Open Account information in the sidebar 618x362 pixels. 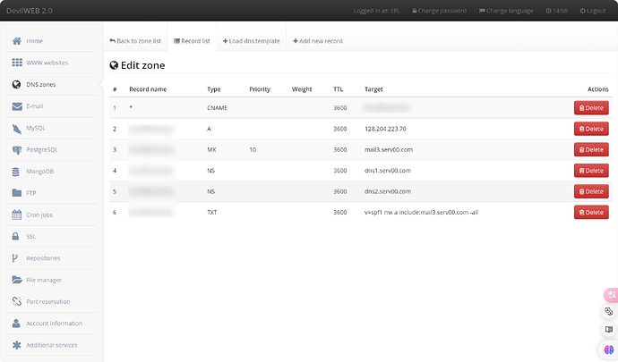click(55, 324)
